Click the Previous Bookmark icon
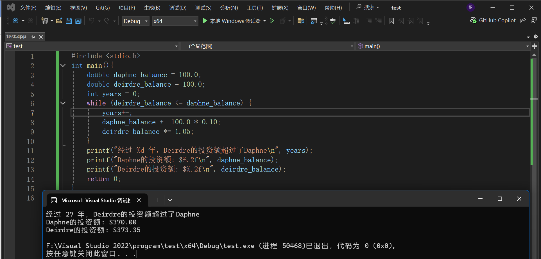 401,21
